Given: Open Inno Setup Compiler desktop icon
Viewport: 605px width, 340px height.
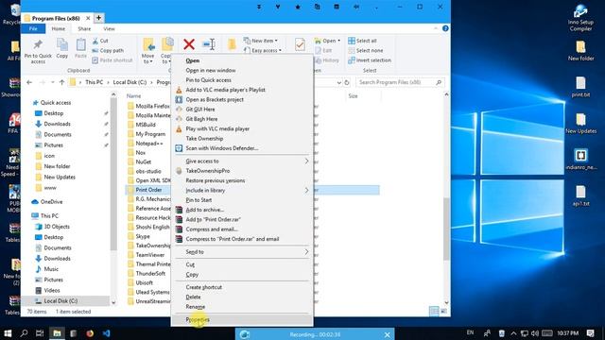Looking at the screenshot, I should 580,18.
